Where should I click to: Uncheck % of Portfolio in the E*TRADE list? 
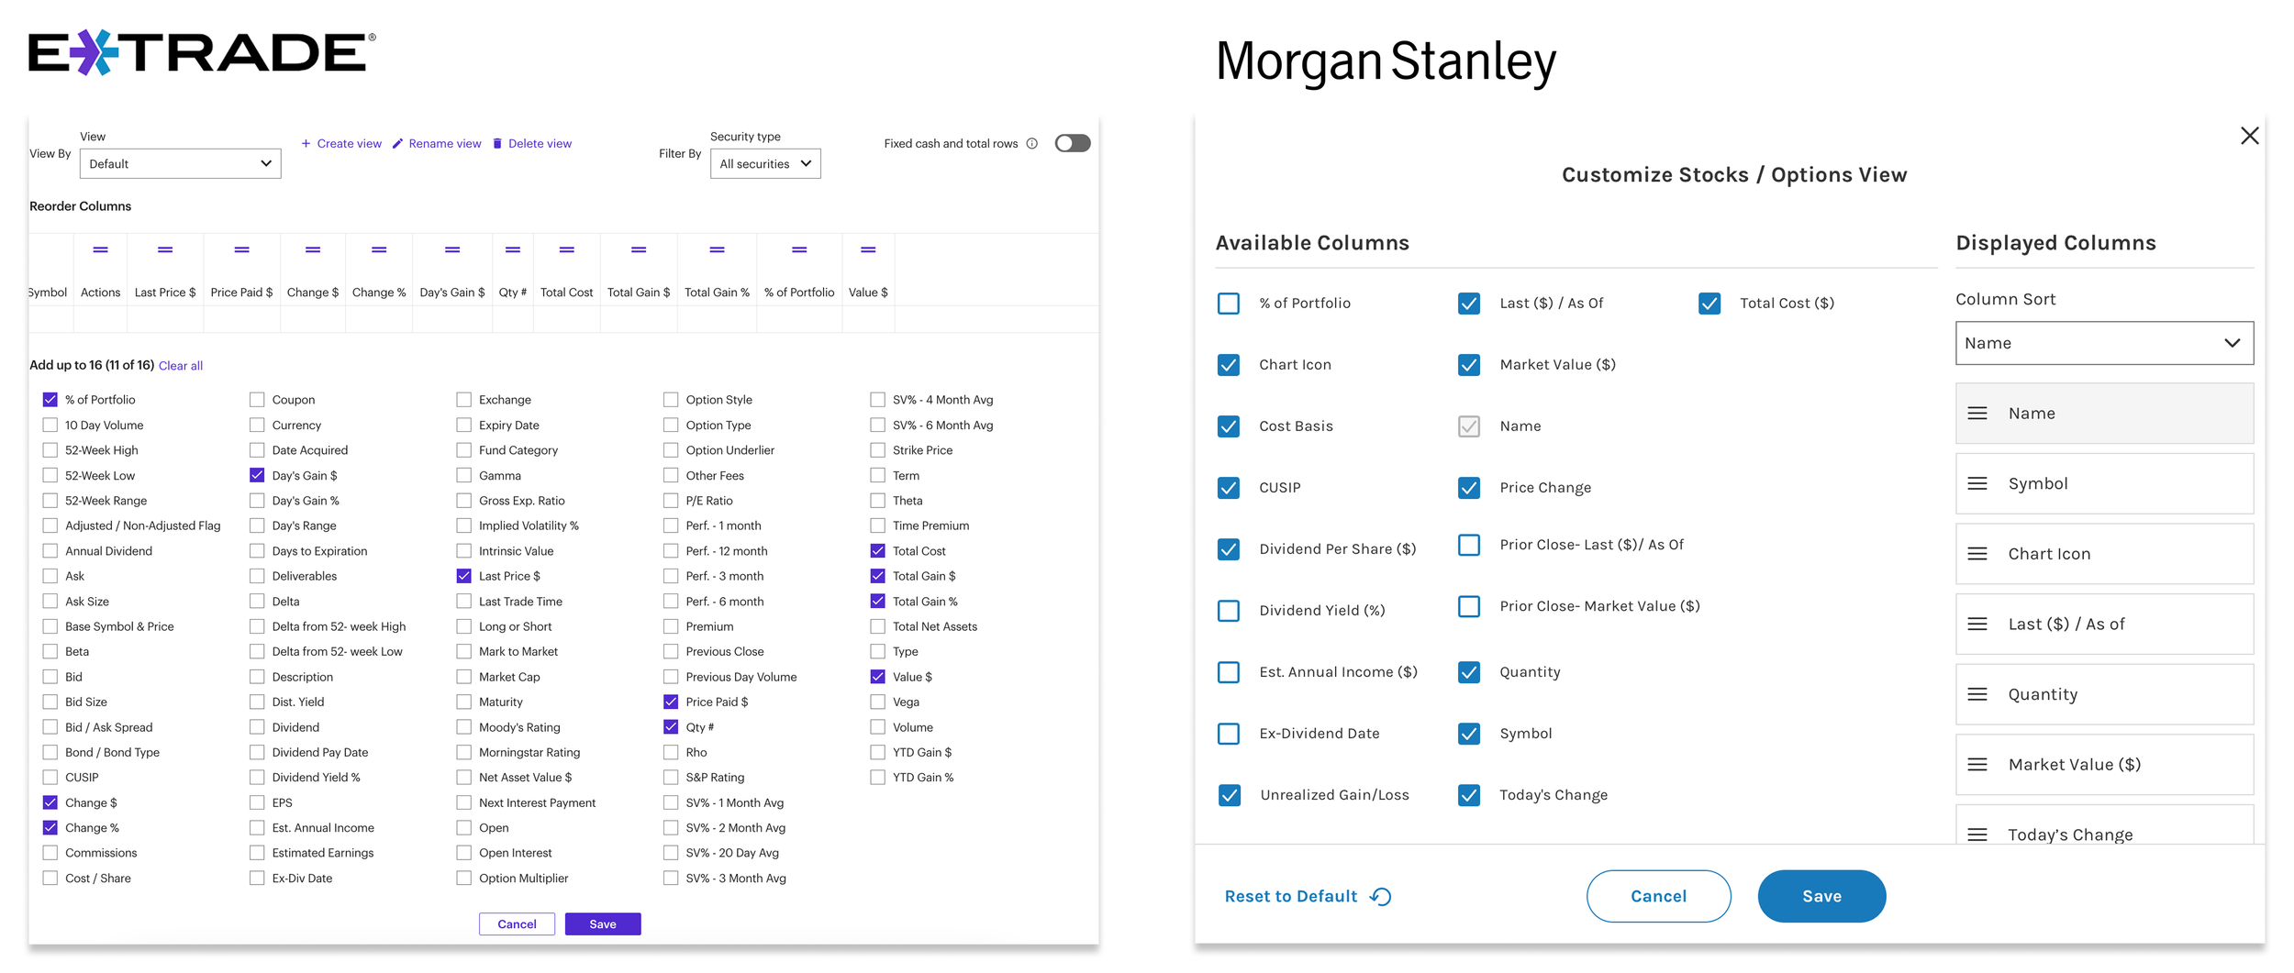point(50,400)
